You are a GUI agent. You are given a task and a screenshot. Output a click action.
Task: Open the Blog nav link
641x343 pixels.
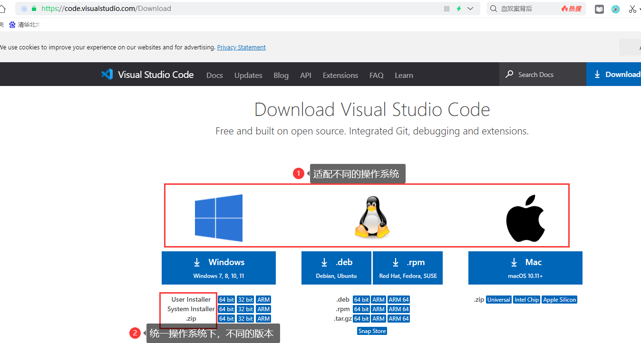[x=281, y=75]
